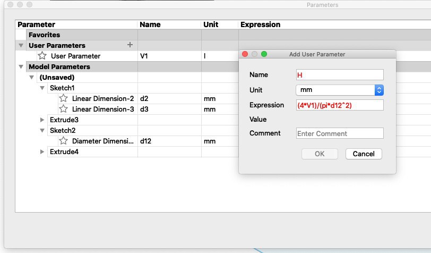This screenshot has height=253, width=431.
Task: Star the Diameter Dimension d12 parameter
Action: 63,141
